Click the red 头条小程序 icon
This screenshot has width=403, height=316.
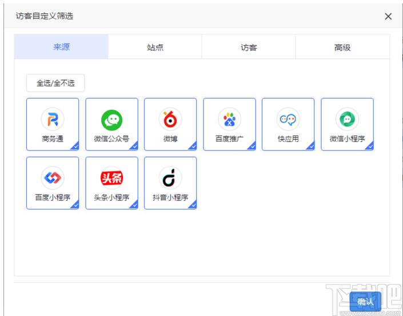(x=111, y=178)
